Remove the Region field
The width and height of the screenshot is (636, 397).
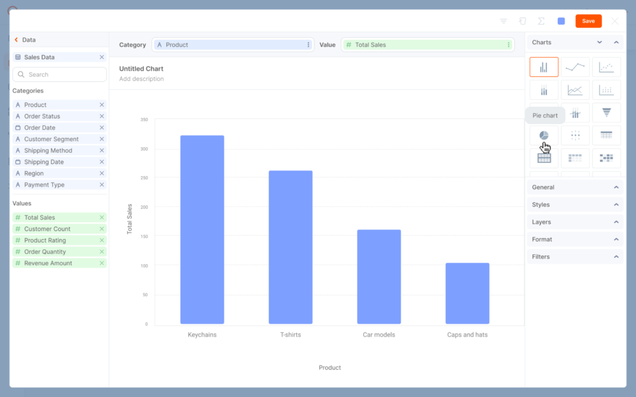102,173
